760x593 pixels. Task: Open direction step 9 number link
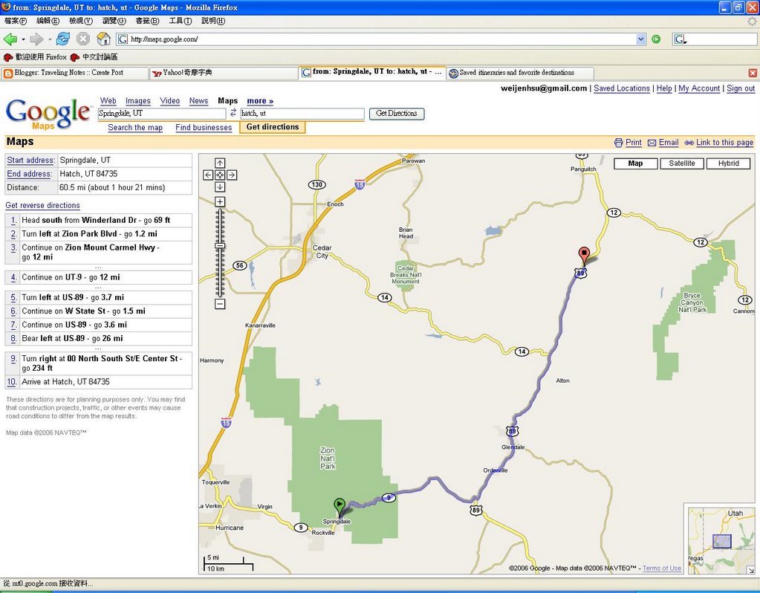[x=13, y=359]
